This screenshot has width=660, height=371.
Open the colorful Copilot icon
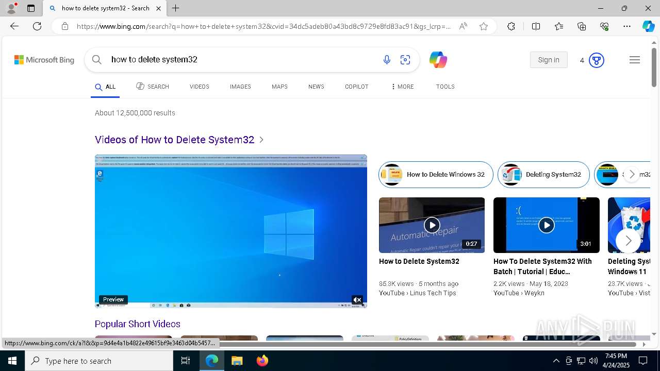(x=438, y=60)
